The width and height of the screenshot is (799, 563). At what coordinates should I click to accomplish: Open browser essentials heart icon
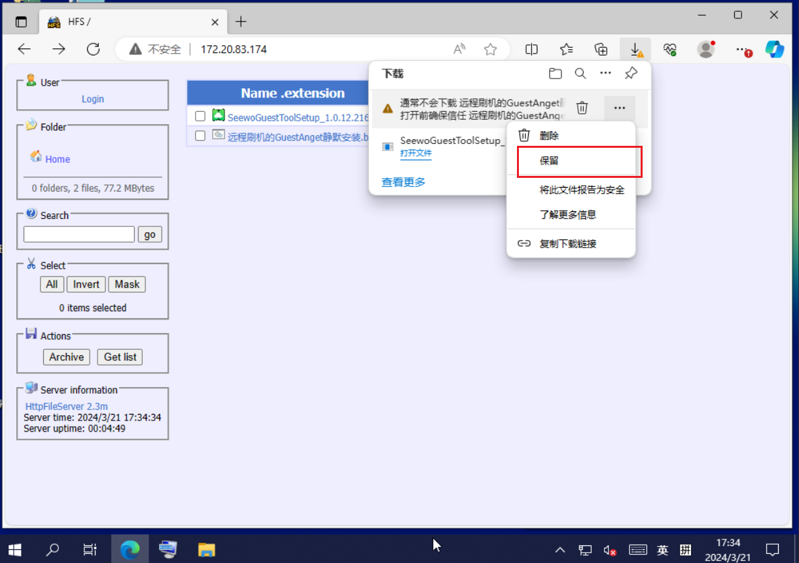(x=670, y=49)
